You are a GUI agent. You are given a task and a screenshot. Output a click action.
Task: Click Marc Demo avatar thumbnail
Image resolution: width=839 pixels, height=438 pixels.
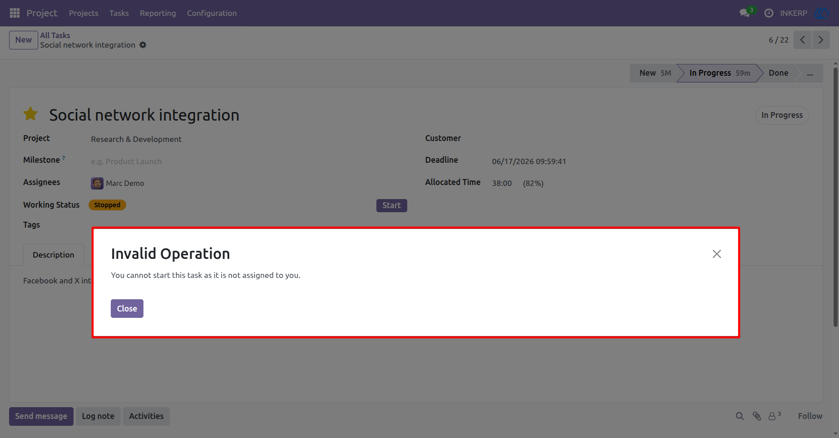97,183
